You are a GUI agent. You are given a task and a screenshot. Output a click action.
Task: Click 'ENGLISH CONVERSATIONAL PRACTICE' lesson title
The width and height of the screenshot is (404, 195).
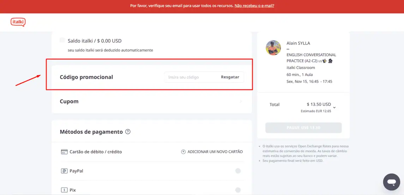pos(311,58)
